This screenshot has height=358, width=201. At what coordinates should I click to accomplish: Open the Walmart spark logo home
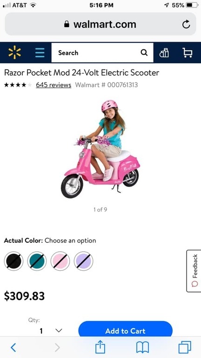14,53
